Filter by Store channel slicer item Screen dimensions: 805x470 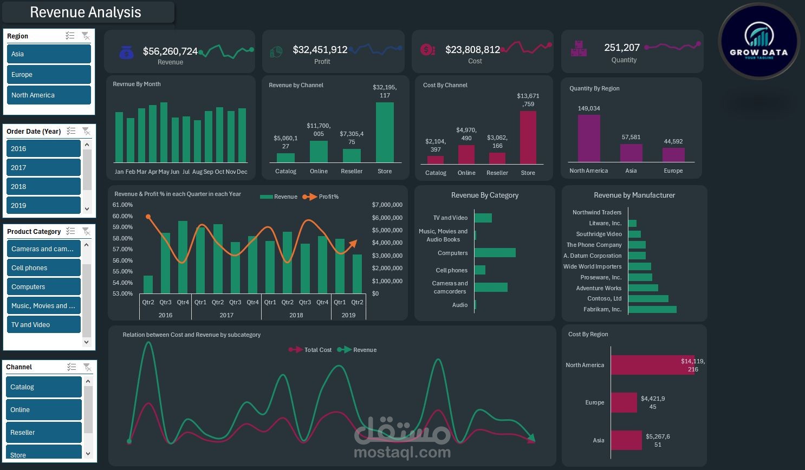44,453
